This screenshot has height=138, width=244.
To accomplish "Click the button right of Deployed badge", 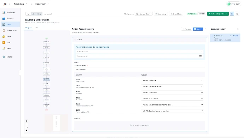I will click(x=202, y=14).
